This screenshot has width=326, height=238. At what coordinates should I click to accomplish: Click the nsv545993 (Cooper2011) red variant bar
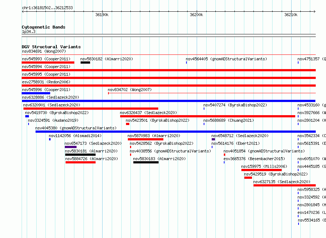pos(48,63)
